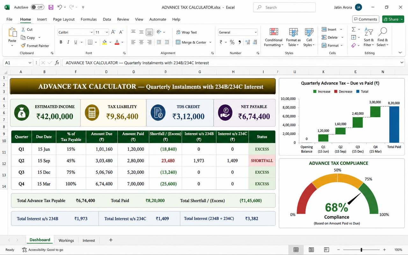408x255 pixels.
Task: Collapse the ribbon with the chevron
Action: point(400,53)
